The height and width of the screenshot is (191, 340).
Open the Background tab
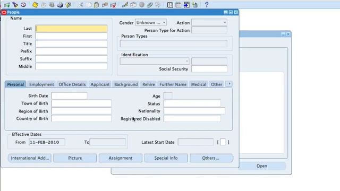coord(126,84)
